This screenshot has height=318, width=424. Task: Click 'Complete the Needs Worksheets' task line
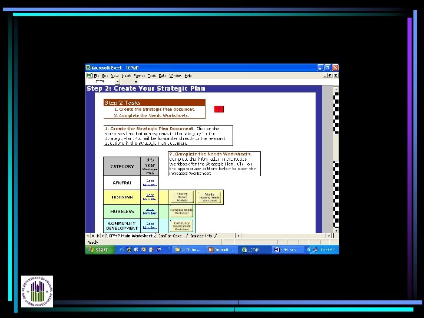pyautogui.click(x=151, y=115)
